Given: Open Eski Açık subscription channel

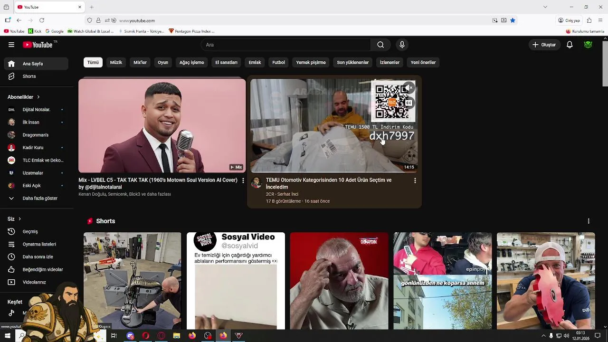Looking at the screenshot, I should tap(36, 186).
